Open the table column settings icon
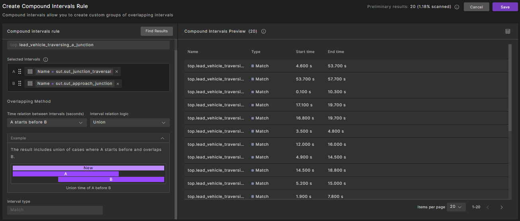This screenshot has width=520, height=221. (508, 31)
